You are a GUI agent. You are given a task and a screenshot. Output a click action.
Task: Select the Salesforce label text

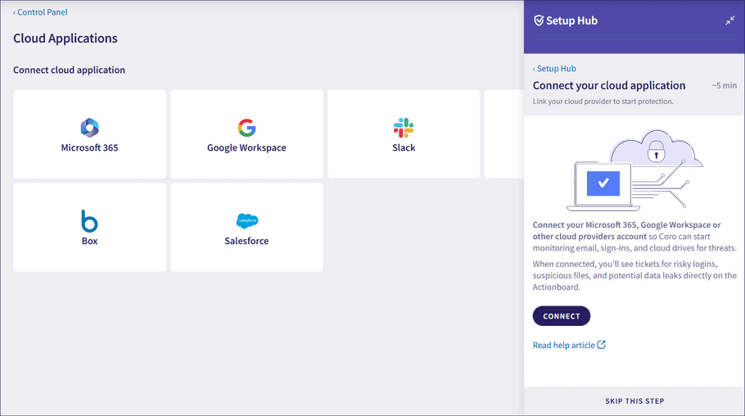246,241
